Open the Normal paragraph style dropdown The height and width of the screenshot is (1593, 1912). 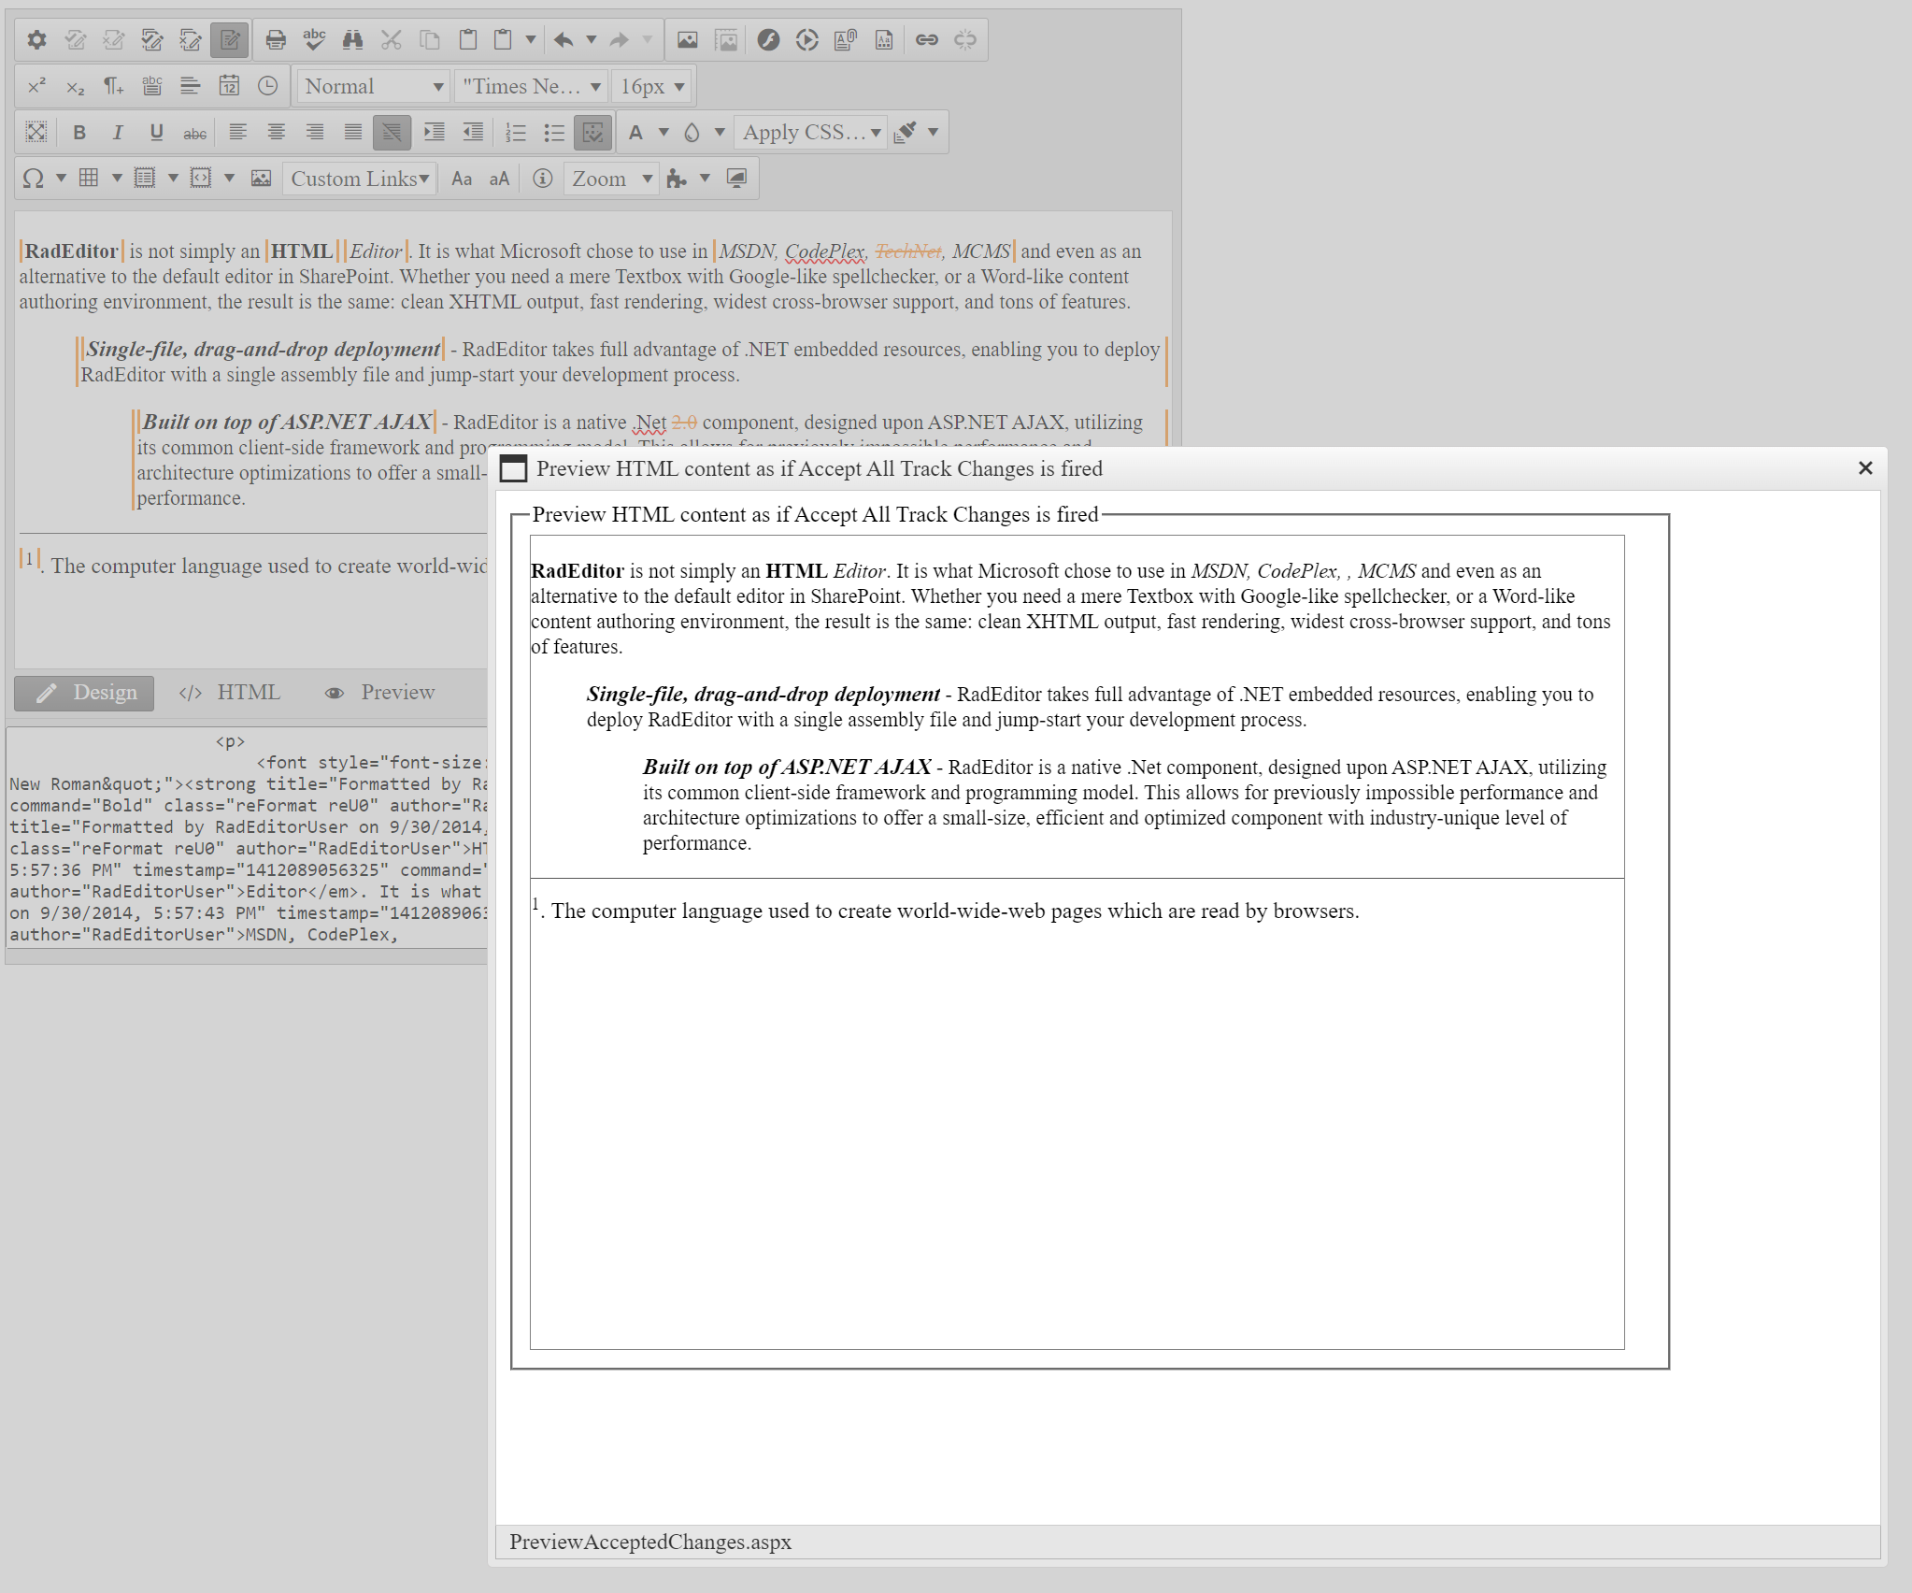[373, 86]
